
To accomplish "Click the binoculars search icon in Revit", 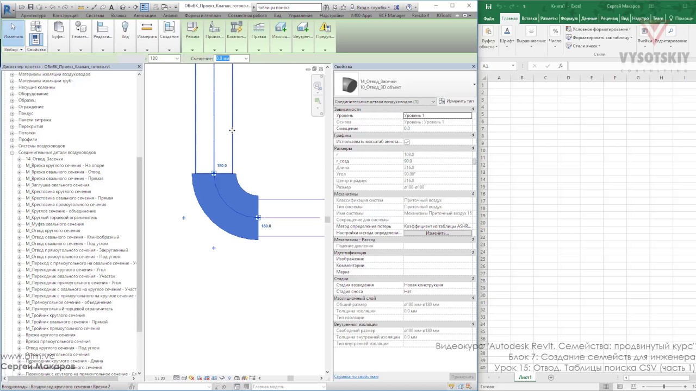I will tap(326, 7).
